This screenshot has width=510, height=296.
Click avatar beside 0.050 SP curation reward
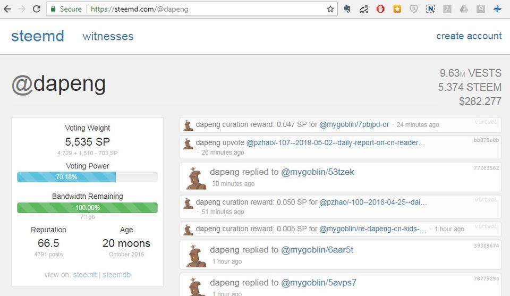click(188, 203)
